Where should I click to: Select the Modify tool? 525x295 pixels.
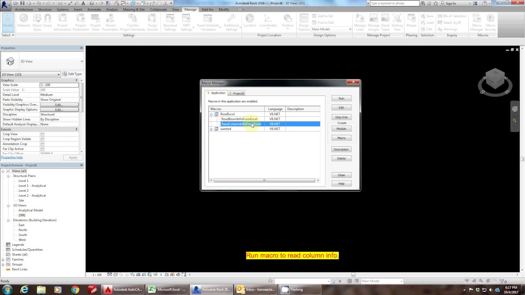[x=8, y=22]
